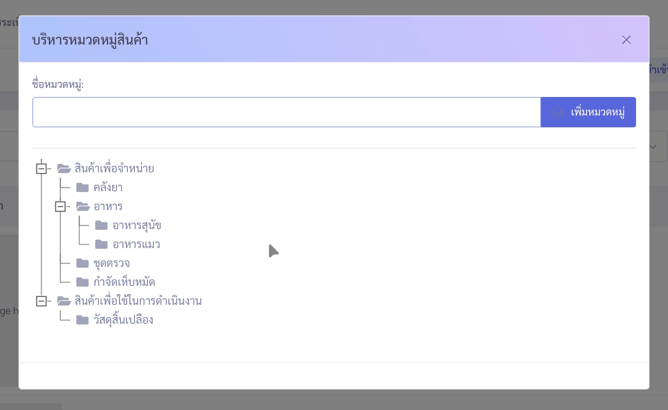Screen dimensions: 668x410
Task: Collapse the สินค้าเพื่อจำหน่าย tree node
Action: point(41,168)
